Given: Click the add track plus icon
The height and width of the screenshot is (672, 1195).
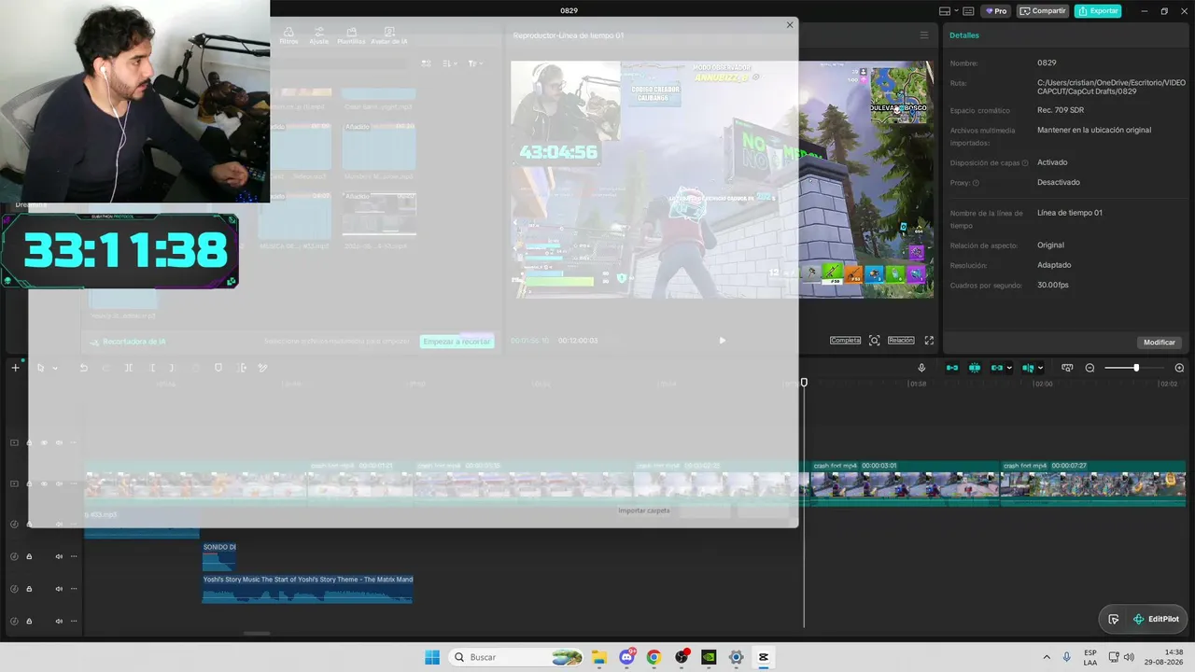Looking at the screenshot, I should pyautogui.click(x=15, y=368).
